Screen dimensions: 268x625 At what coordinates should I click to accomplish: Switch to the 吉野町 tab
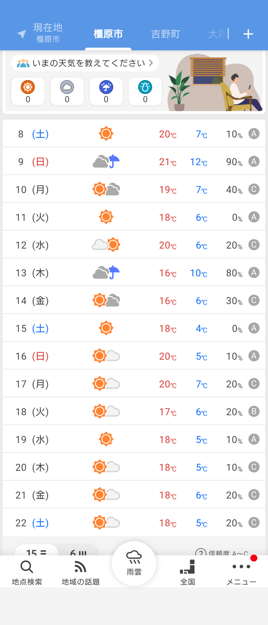(x=166, y=34)
